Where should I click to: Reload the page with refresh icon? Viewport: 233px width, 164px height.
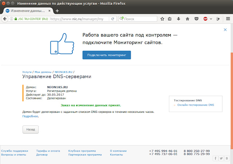coord(112,19)
